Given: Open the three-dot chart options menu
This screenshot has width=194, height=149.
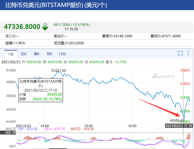Looking at the screenshot, I should (x=188, y=53).
